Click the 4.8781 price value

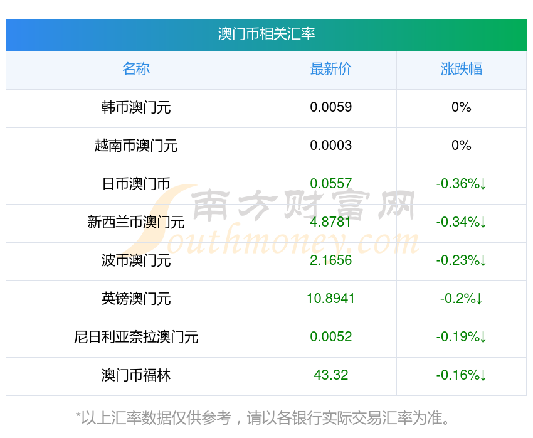coord(330,222)
